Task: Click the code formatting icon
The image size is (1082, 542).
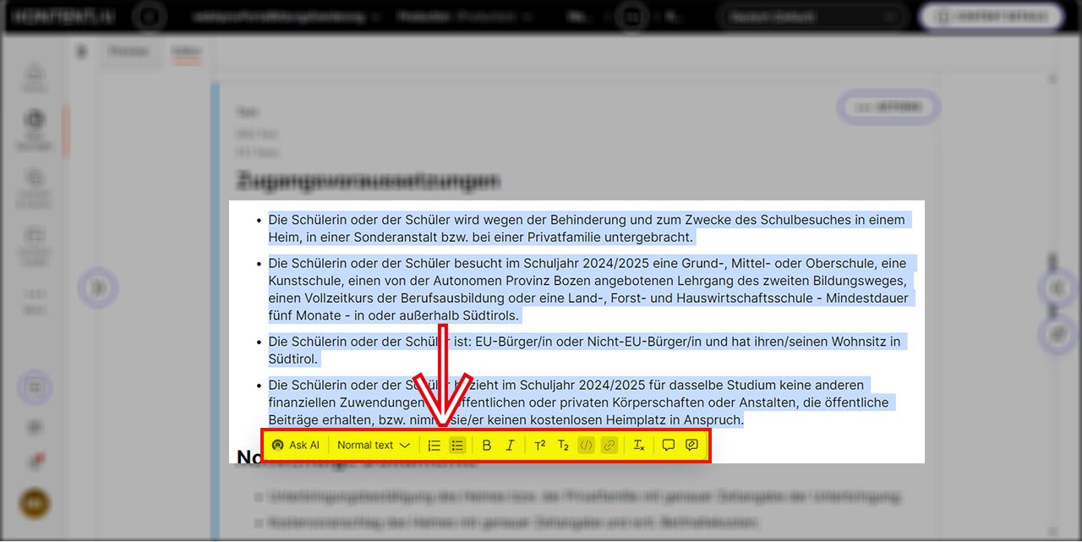Action: click(x=586, y=445)
